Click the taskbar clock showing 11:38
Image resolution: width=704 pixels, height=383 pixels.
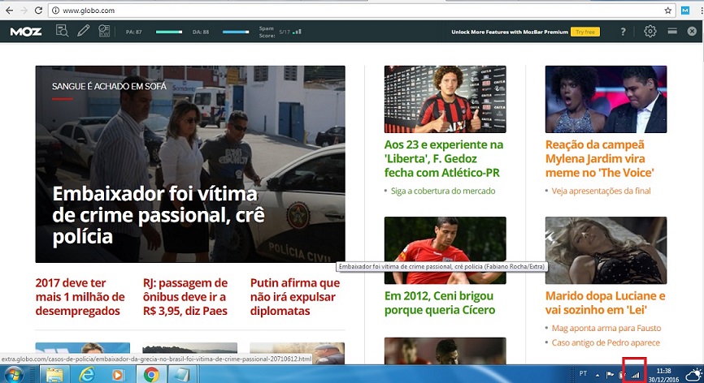[x=663, y=375]
